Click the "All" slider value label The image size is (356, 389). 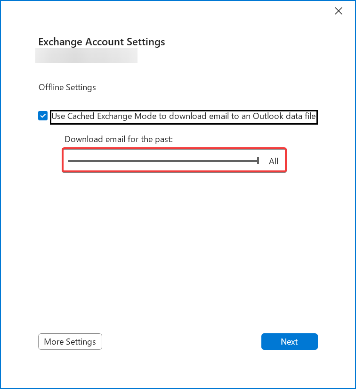(x=274, y=161)
